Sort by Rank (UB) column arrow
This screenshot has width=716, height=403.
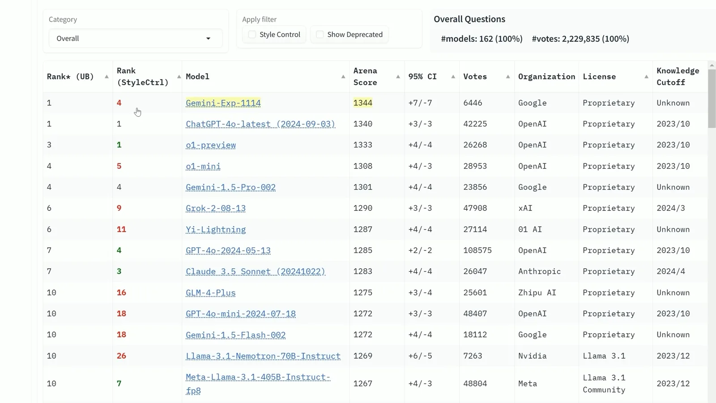[107, 77]
